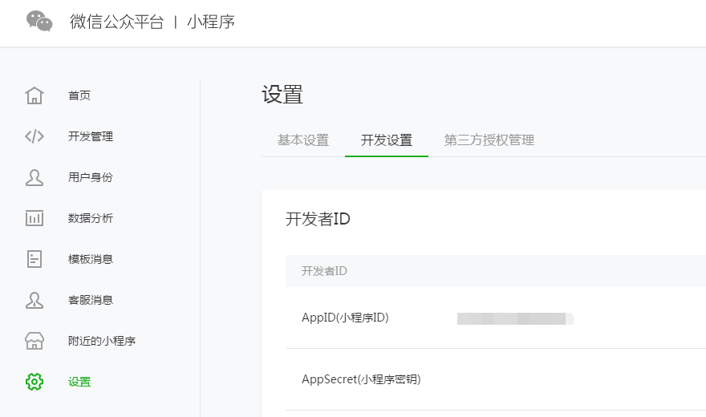Click the home house icon
This screenshot has width=706, height=417.
tap(34, 95)
